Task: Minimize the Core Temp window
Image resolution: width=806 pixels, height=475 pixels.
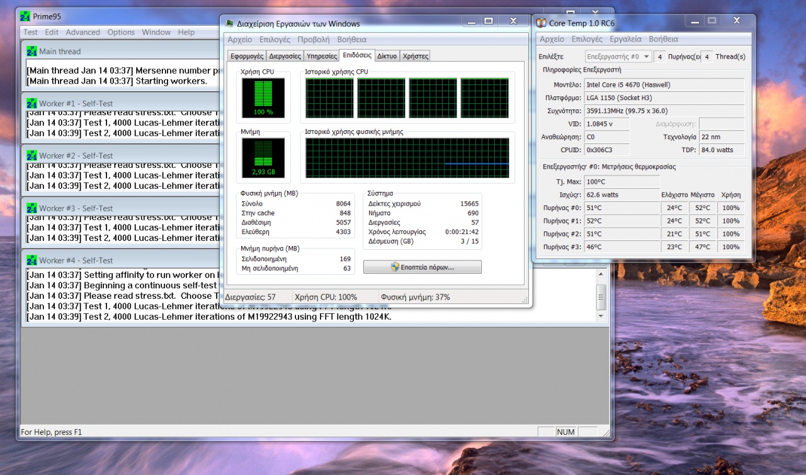Action: pyautogui.click(x=695, y=20)
